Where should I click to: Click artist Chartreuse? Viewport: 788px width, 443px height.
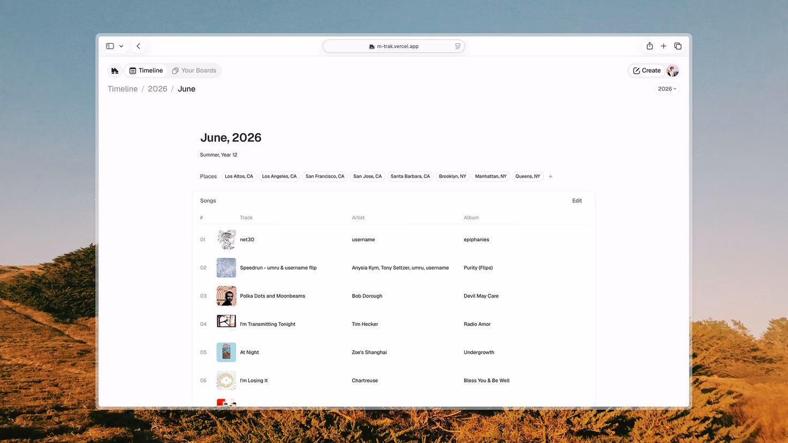(x=365, y=380)
